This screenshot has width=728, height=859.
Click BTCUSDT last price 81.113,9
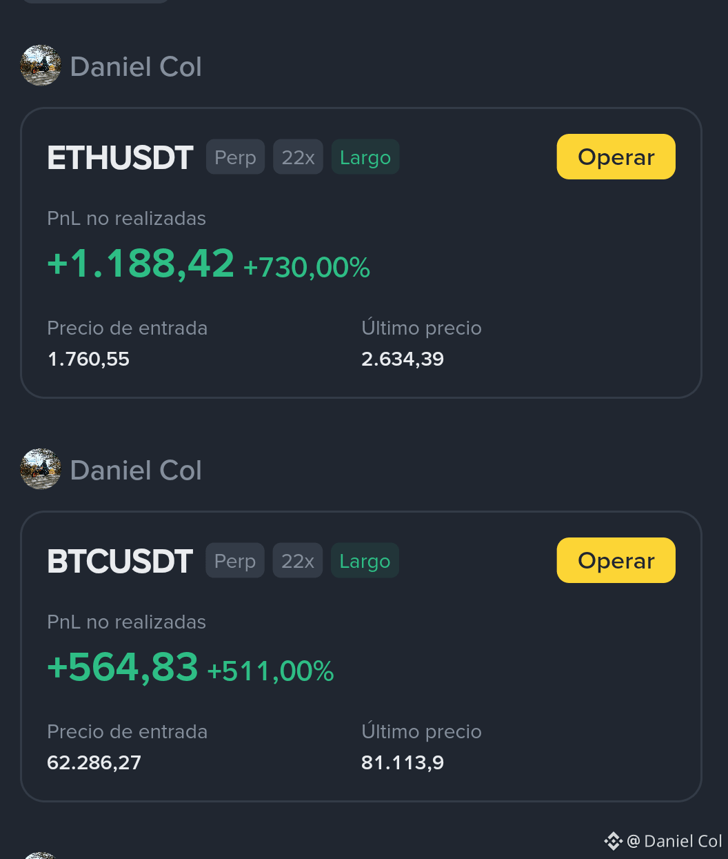point(403,762)
